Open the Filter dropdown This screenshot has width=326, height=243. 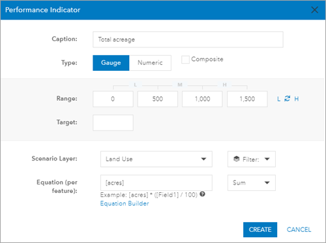click(x=252, y=159)
